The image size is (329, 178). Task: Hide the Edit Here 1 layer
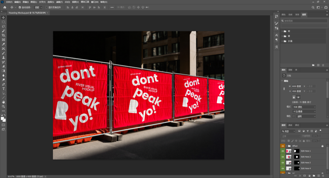pos(283,151)
